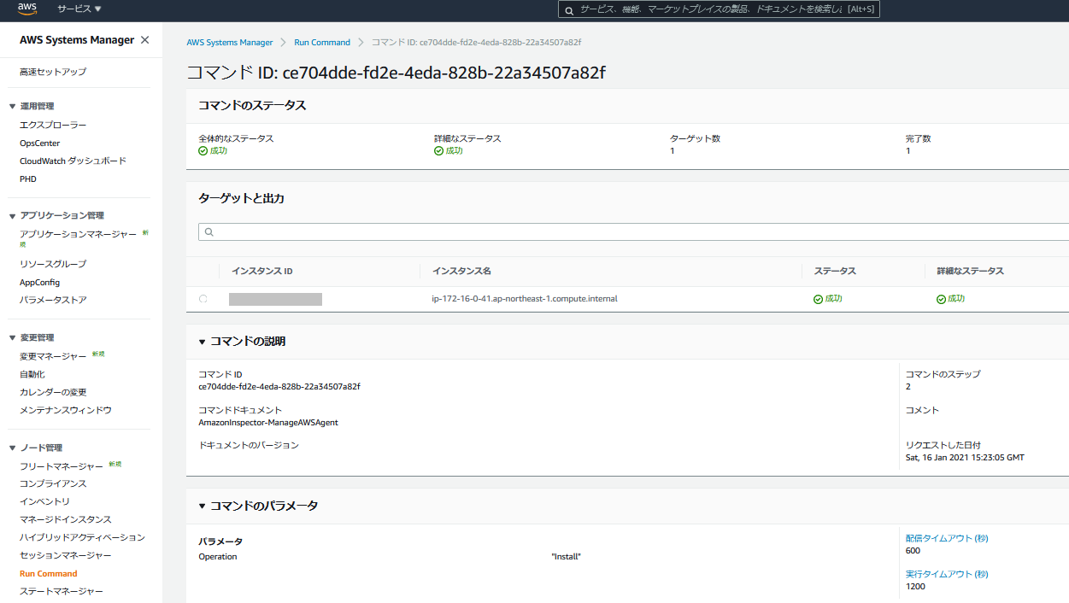Click instance name ip-172-16-0-41.ap-northeast-1.compute.internal
The image size is (1069, 603).
click(x=525, y=299)
